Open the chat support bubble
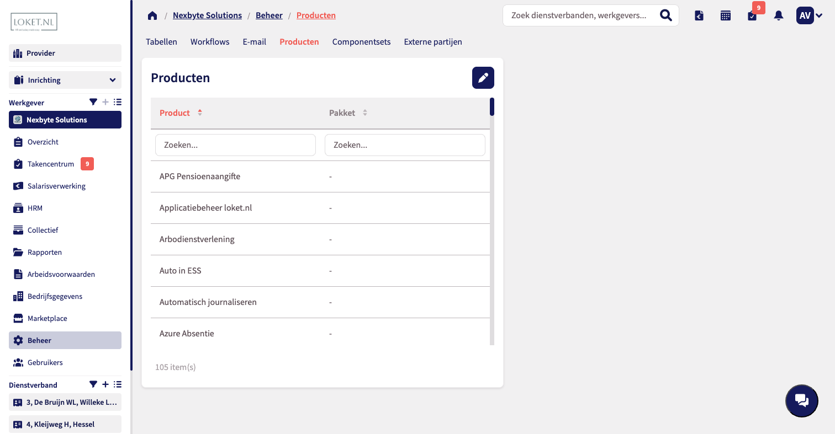835x434 pixels. (x=801, y=400)
